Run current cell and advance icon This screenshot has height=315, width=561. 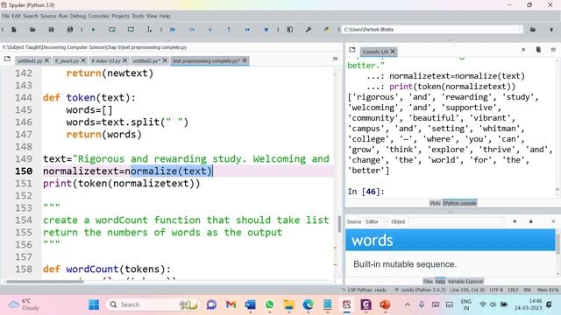pos(131,30)
